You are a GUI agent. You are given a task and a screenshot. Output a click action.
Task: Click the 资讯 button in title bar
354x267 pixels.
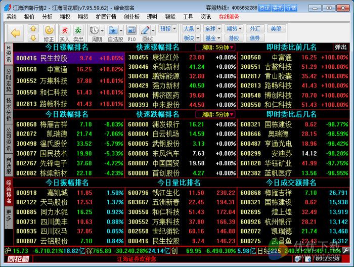pyautogui.click(x=264, y=8)
